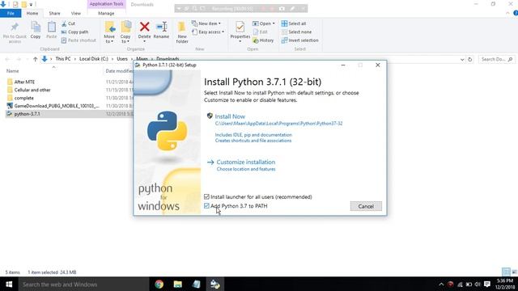Select the Cut scissors command
The image size is (518, 291).
click(x=69, y=23)
